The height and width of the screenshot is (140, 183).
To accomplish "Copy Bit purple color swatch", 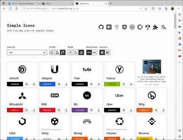I will click(80, 110).
